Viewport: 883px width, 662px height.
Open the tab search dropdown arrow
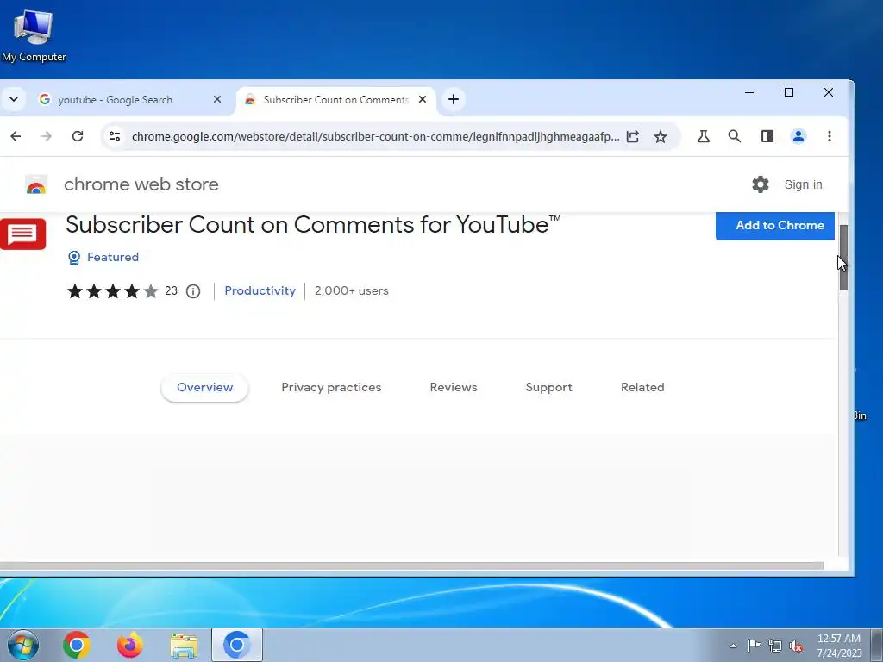coord(14,100)
